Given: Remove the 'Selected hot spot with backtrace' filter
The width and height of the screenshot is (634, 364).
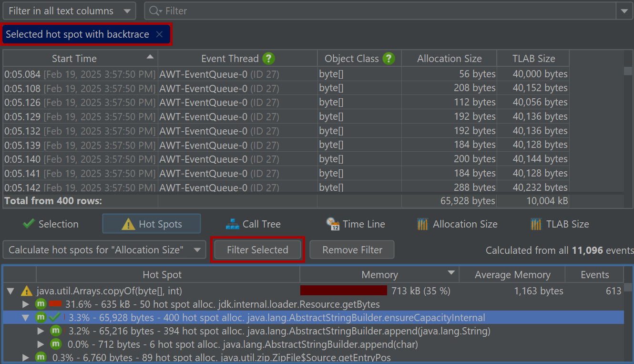Looking at the screenshot, I should point(160,34).
